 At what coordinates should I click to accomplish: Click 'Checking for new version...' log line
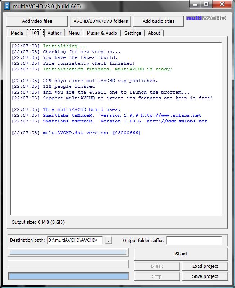(66, 52)
